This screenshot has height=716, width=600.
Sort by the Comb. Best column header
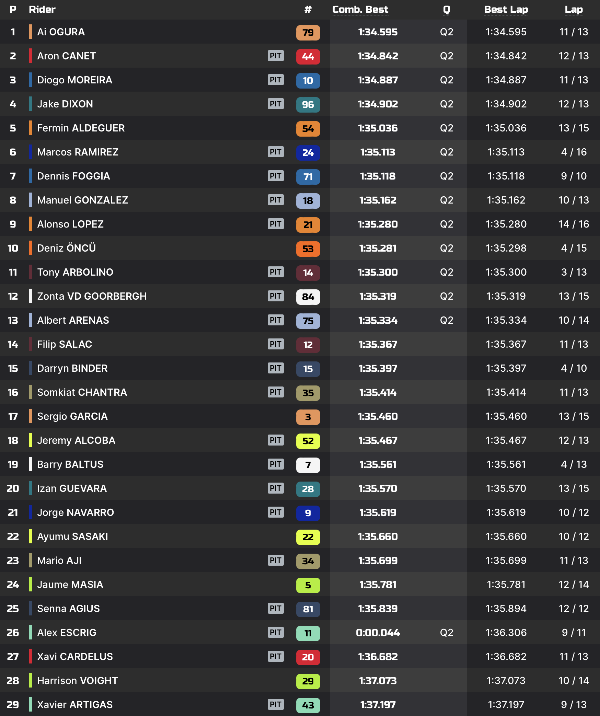(360, 10)
